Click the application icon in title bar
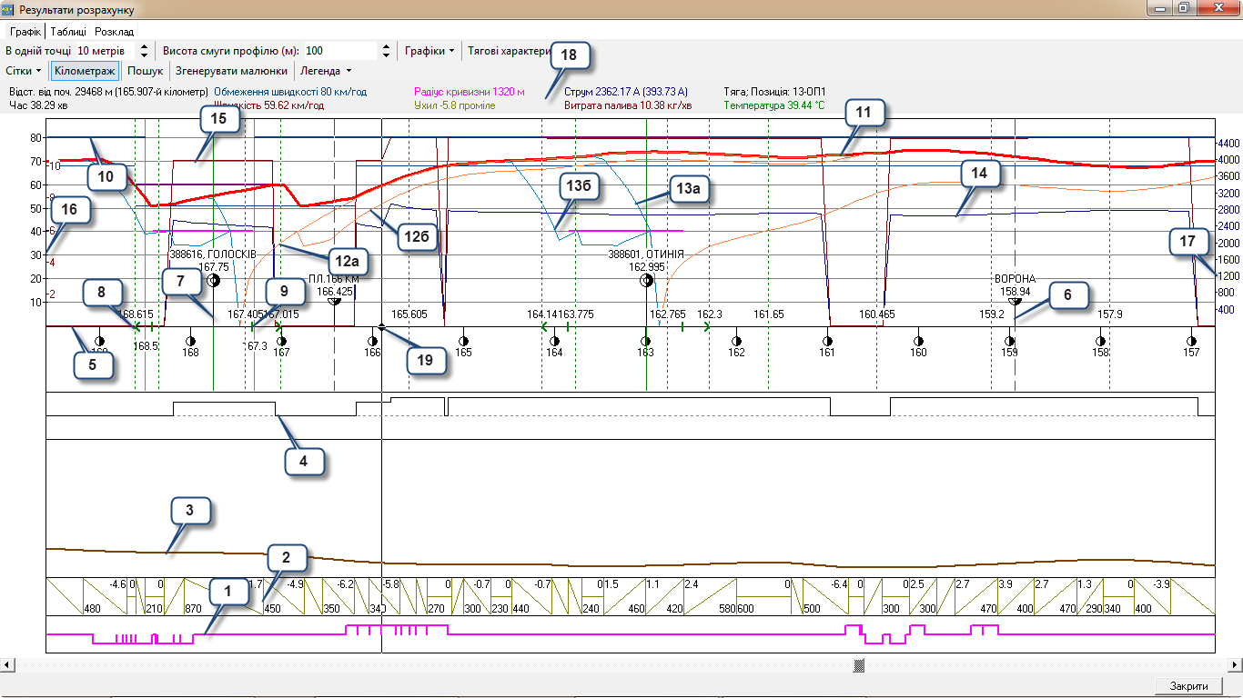 pos(8,8)
